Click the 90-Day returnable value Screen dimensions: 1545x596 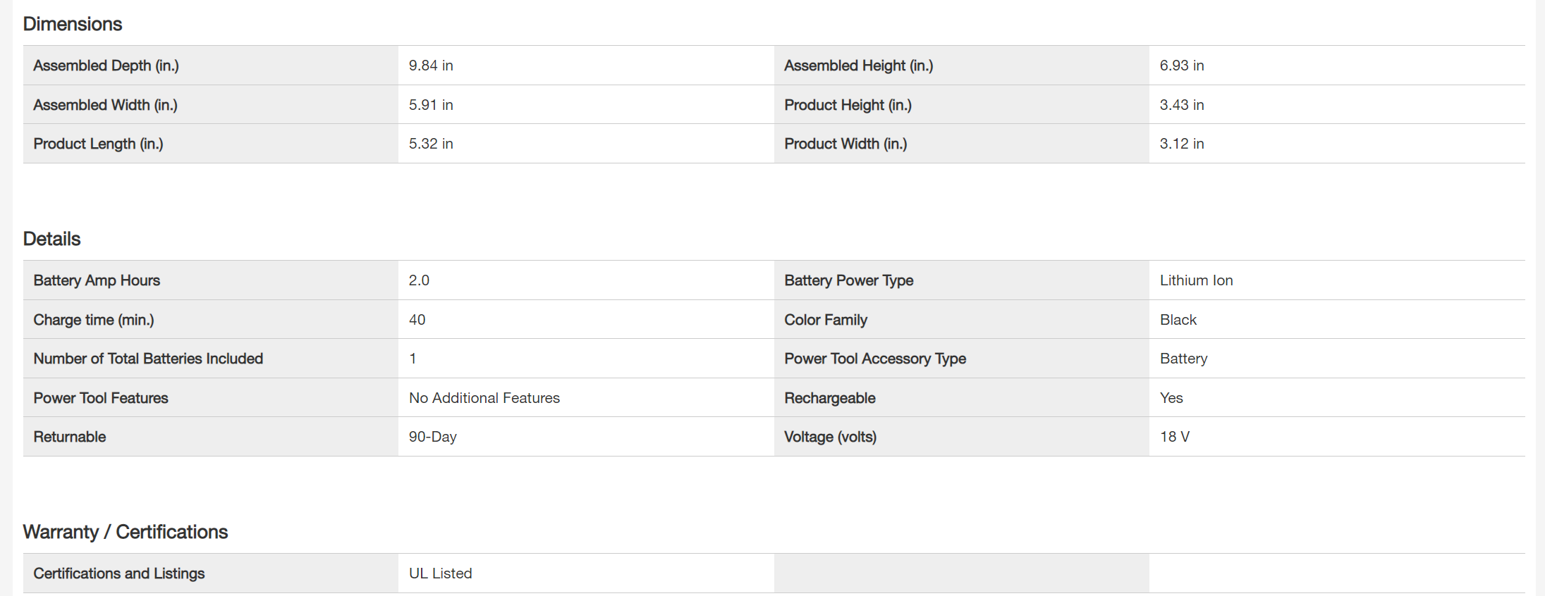[x=433, y=437]
